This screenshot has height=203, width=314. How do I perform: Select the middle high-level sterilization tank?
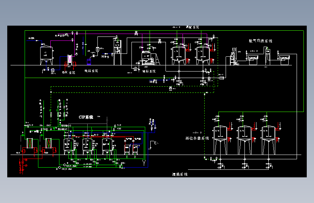pyautogui.click(x=244, y=140)
